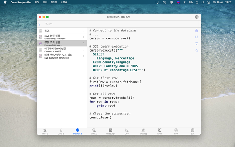Choose the JavaScript language icon

click(x=110, y=131)
